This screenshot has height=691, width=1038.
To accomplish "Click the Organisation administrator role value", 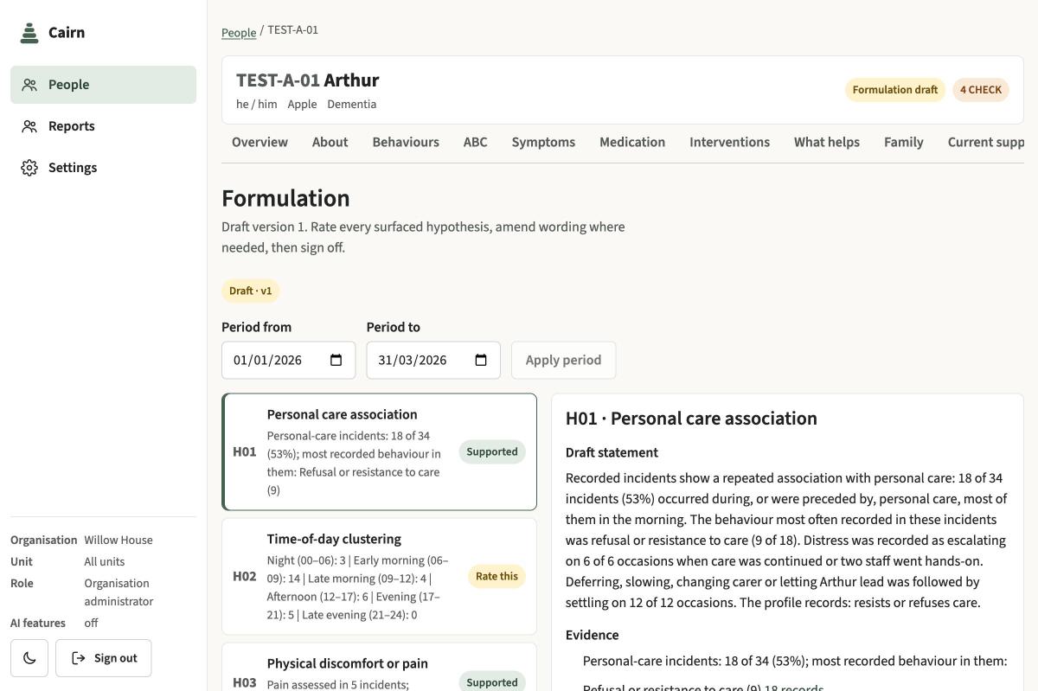I will pos(119,592).
